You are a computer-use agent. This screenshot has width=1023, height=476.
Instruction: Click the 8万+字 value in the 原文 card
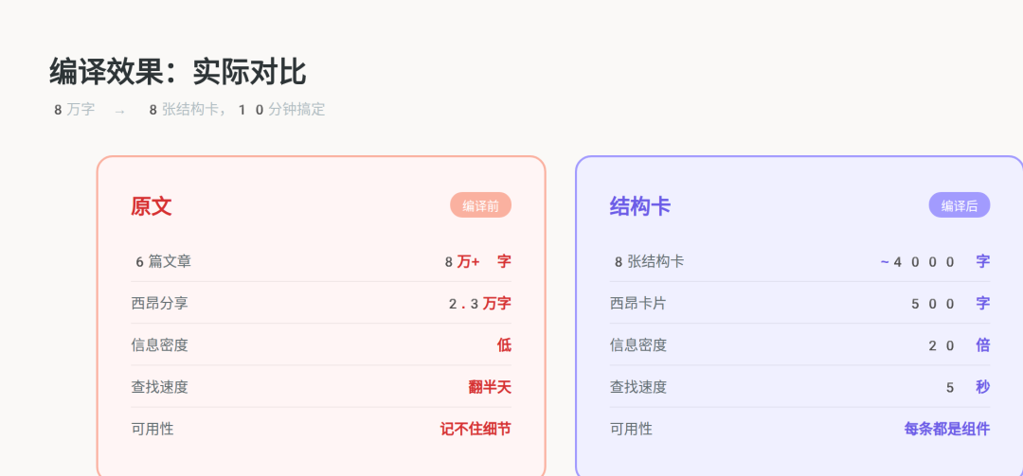tap(477, 261)
